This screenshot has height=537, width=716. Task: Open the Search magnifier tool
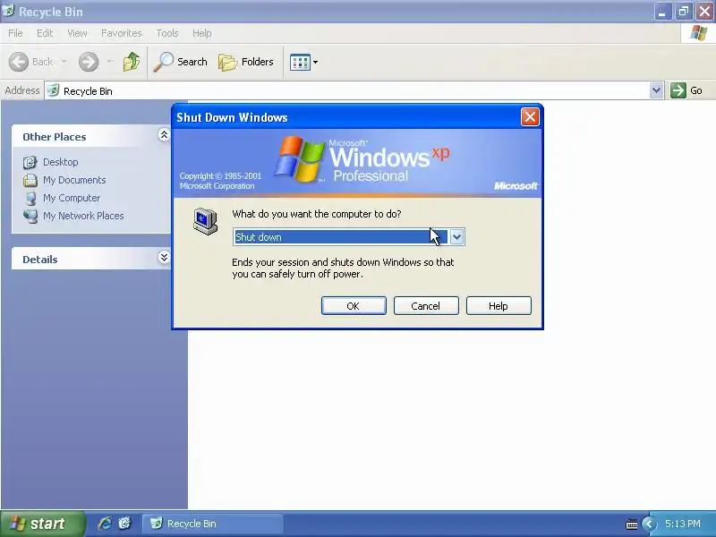181,62
